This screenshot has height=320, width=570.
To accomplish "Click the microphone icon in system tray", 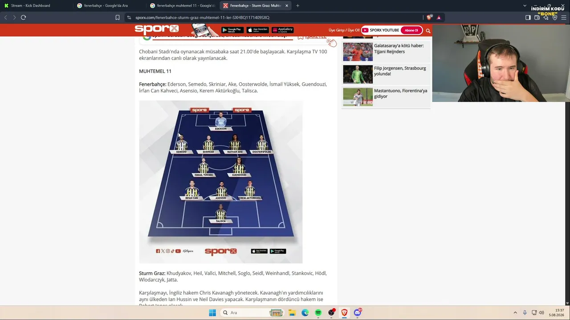I will [525, 312].
